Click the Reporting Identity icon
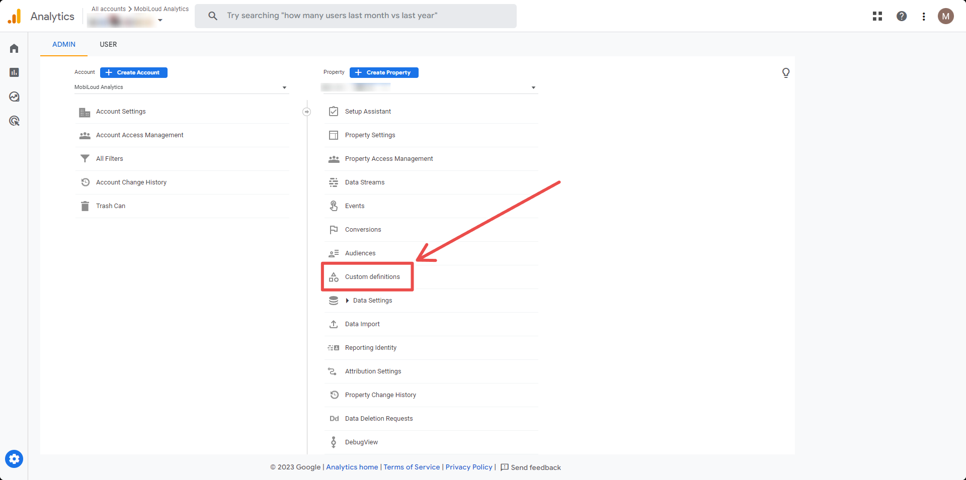Image resolution: width=966 pixels, height=480 pixels. point(334,348)
